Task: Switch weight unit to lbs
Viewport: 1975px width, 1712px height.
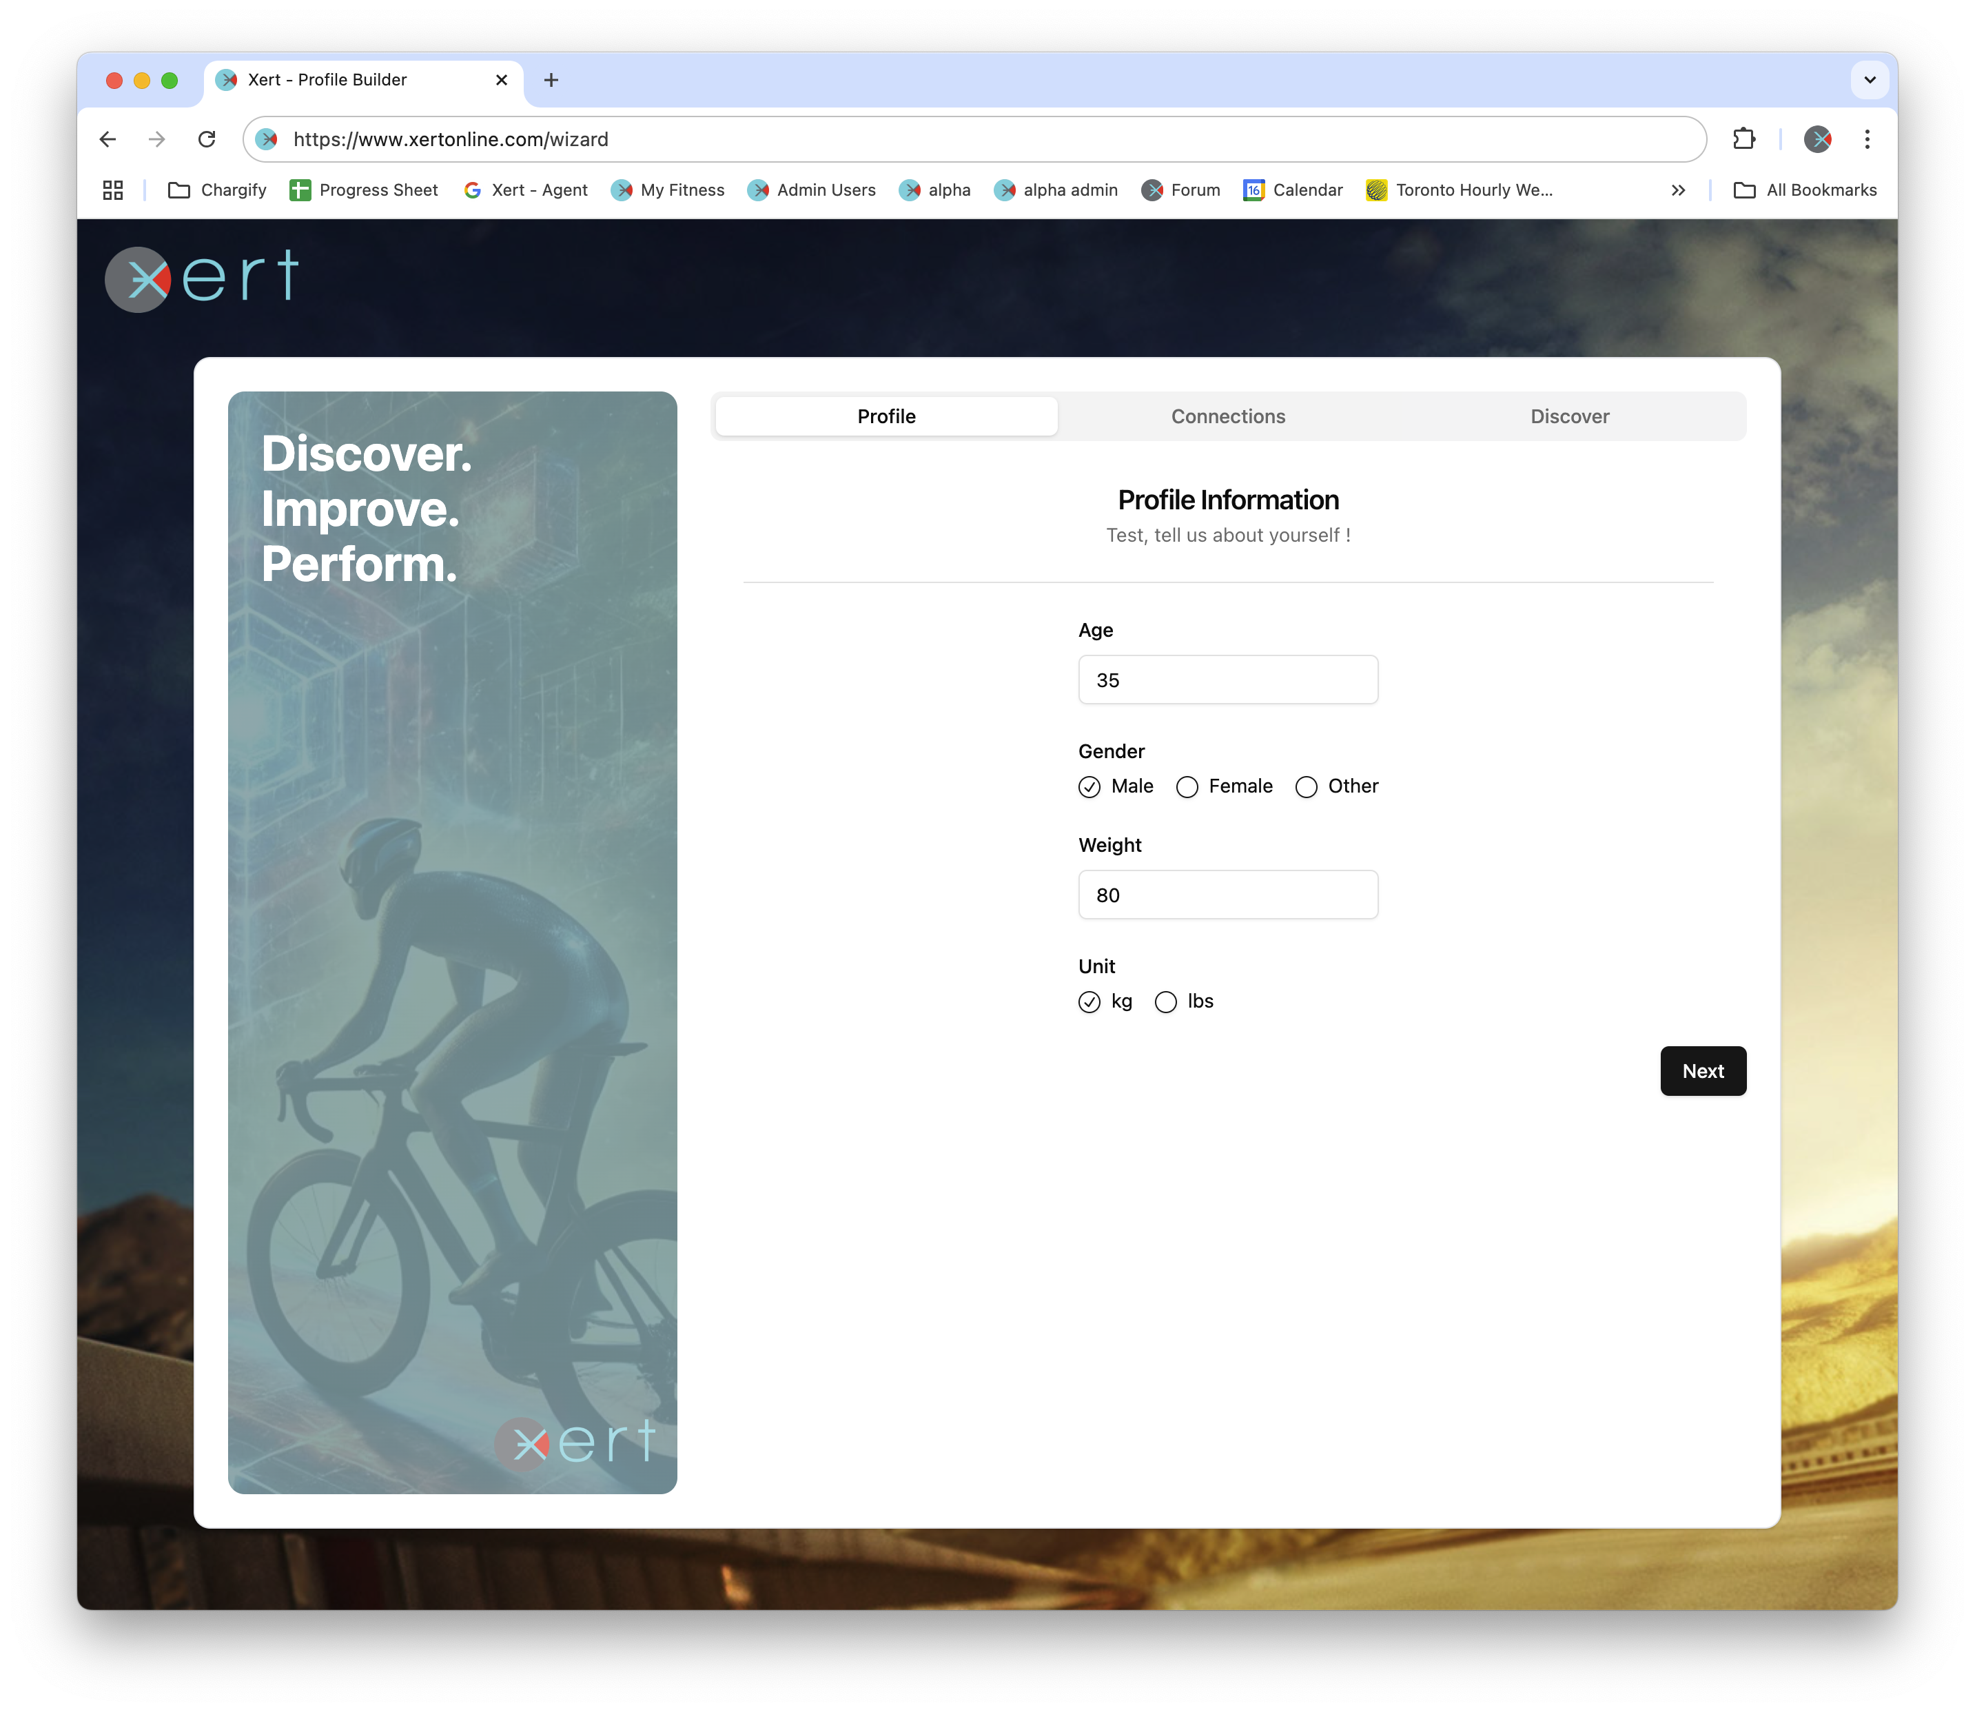Action: click(x=1165, y=1002)
